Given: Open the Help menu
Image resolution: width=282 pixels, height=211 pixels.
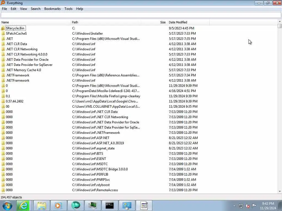Looking at the screenshot, I should click(x=80, y=9).
